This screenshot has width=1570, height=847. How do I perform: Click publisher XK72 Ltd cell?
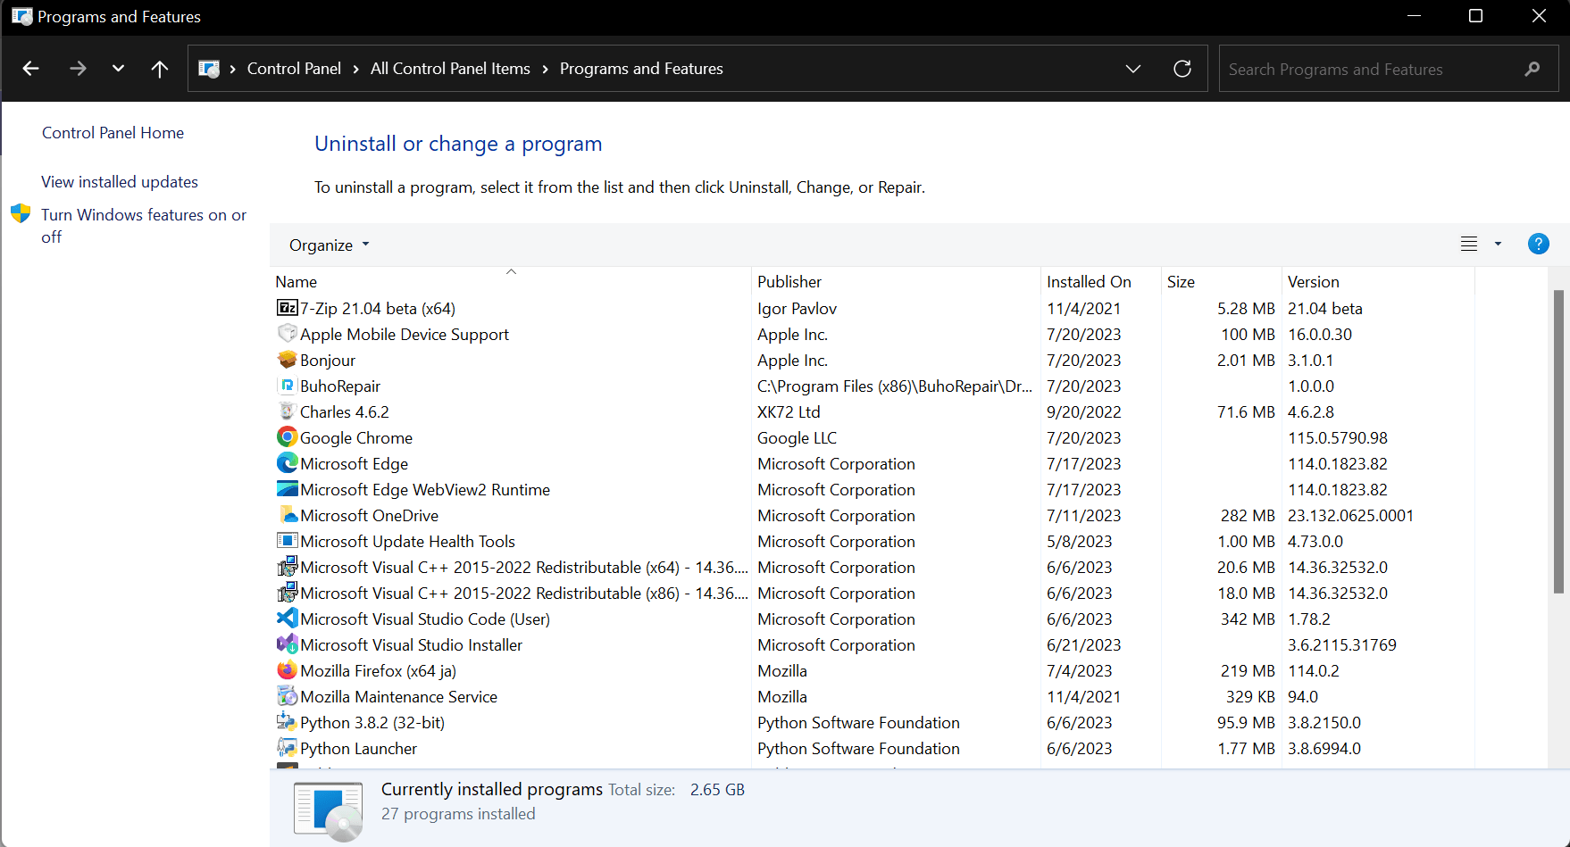point(789,412)
